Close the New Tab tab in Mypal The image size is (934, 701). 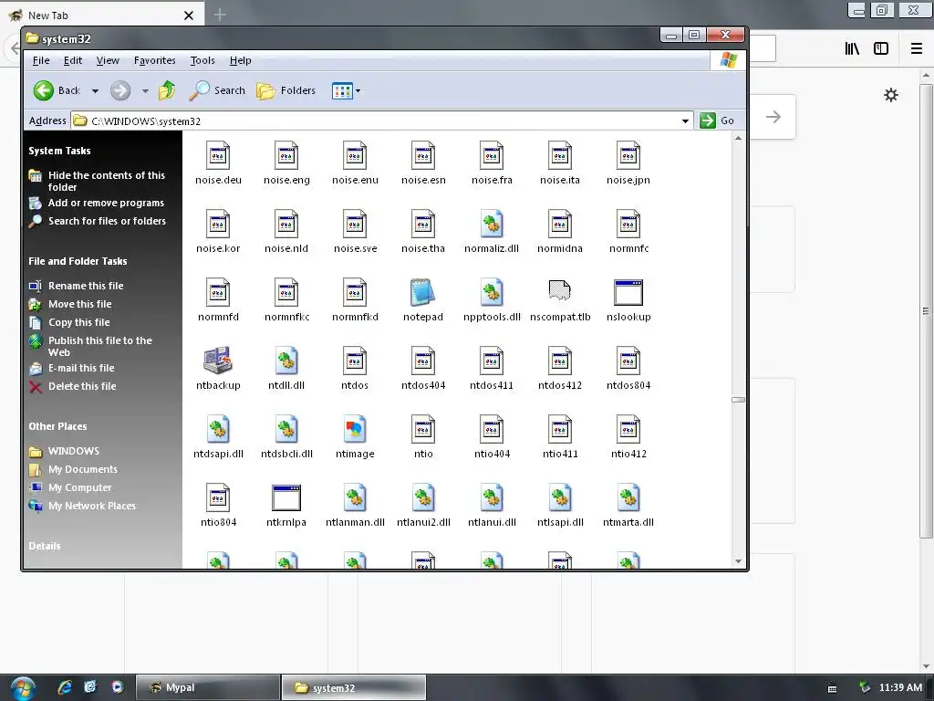coord(189,16)
